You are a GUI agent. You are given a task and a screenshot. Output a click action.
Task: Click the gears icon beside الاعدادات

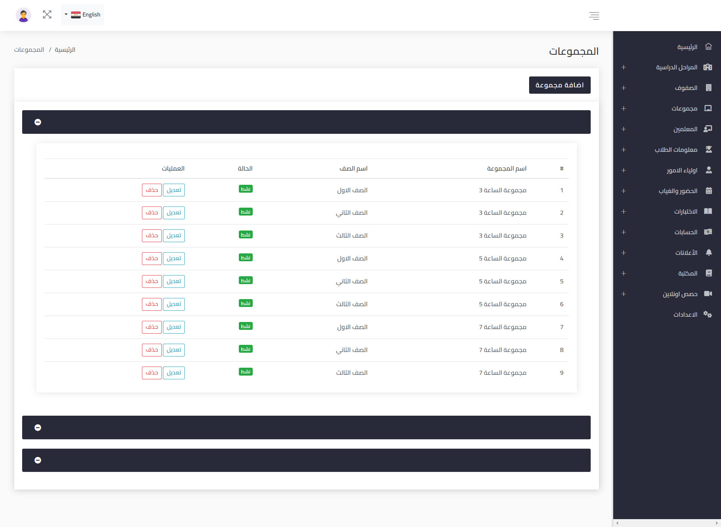pos(707,314)
